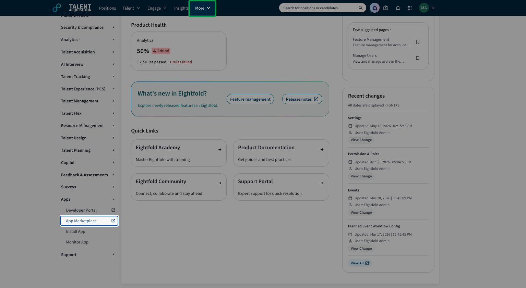Click the Eightfold Community arrow icon
Viewport: 526px width, 288px height.
(x=220, y=183)
